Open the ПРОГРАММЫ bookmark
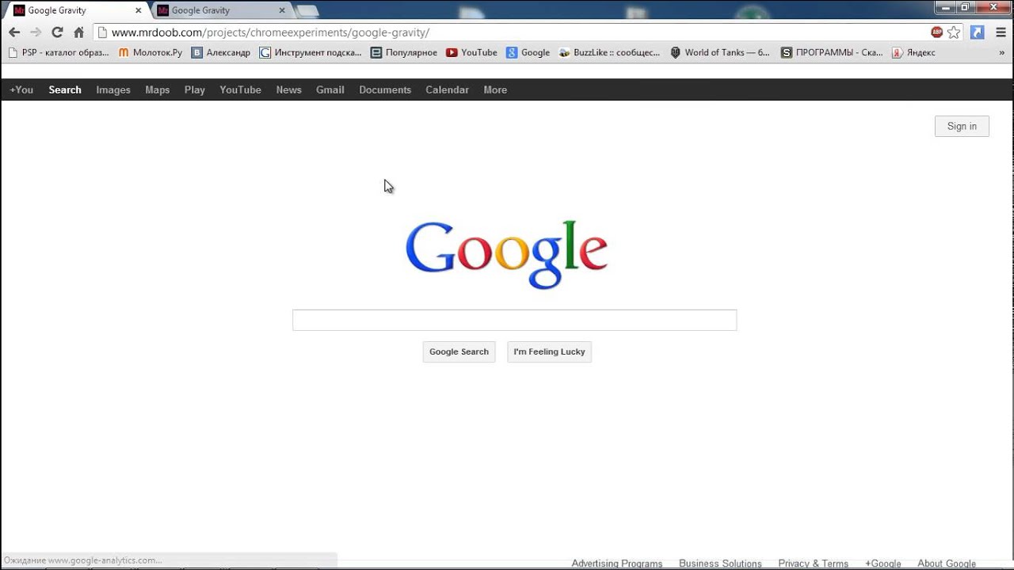Screen dimensions: 1014x570 click(x=832, y=52)
